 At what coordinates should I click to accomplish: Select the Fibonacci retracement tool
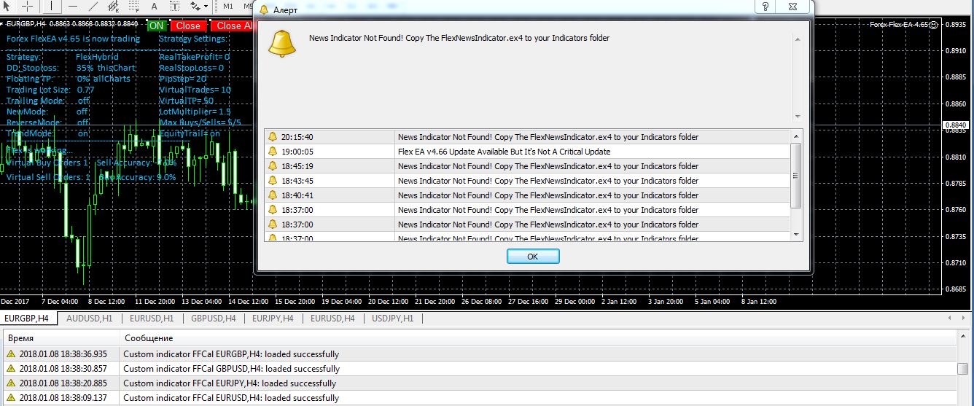pos(134,6)
